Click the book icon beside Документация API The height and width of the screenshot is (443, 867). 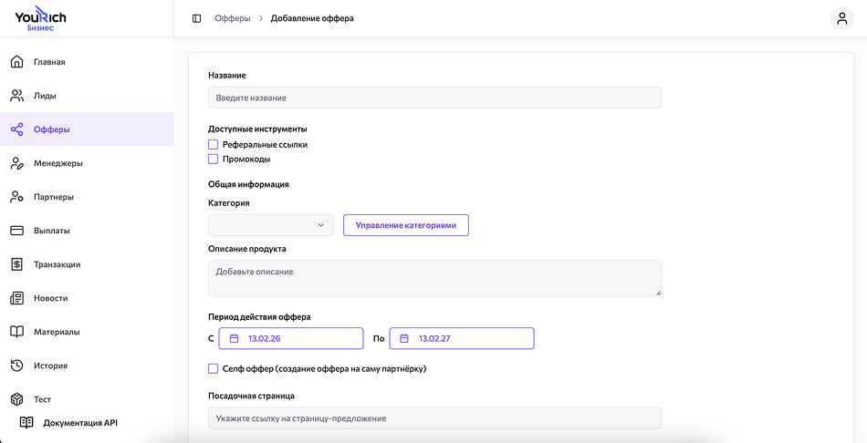pos(26,423)
